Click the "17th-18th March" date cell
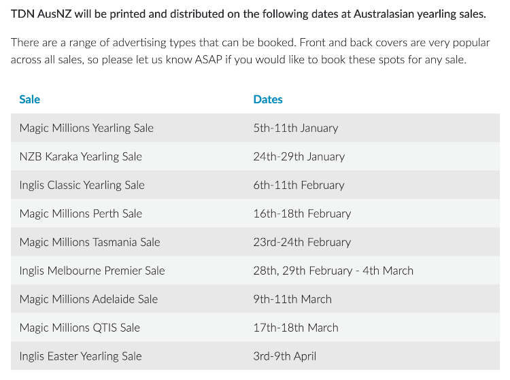The image size is (510, 380). point(296,328)
